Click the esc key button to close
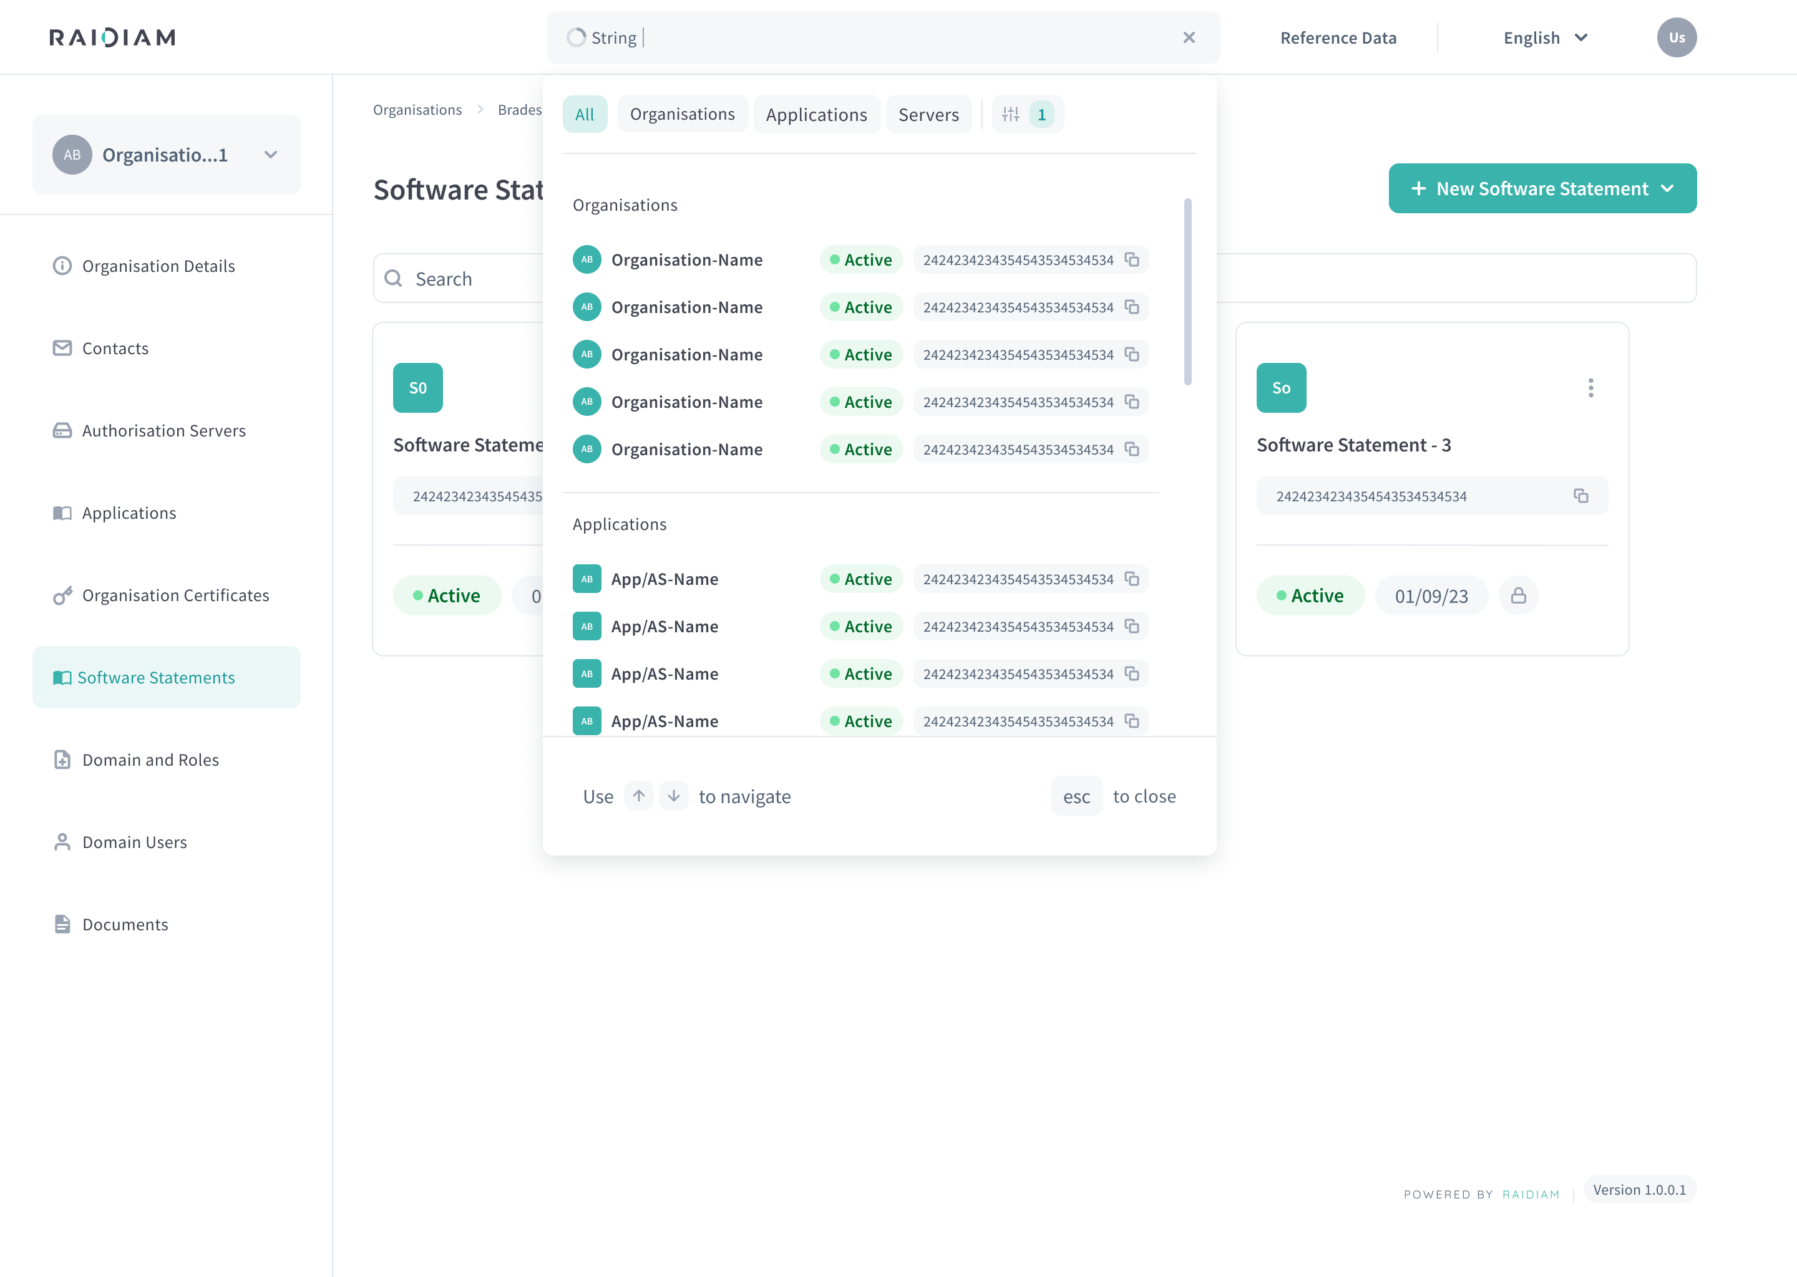 (x=1076, y=796)
